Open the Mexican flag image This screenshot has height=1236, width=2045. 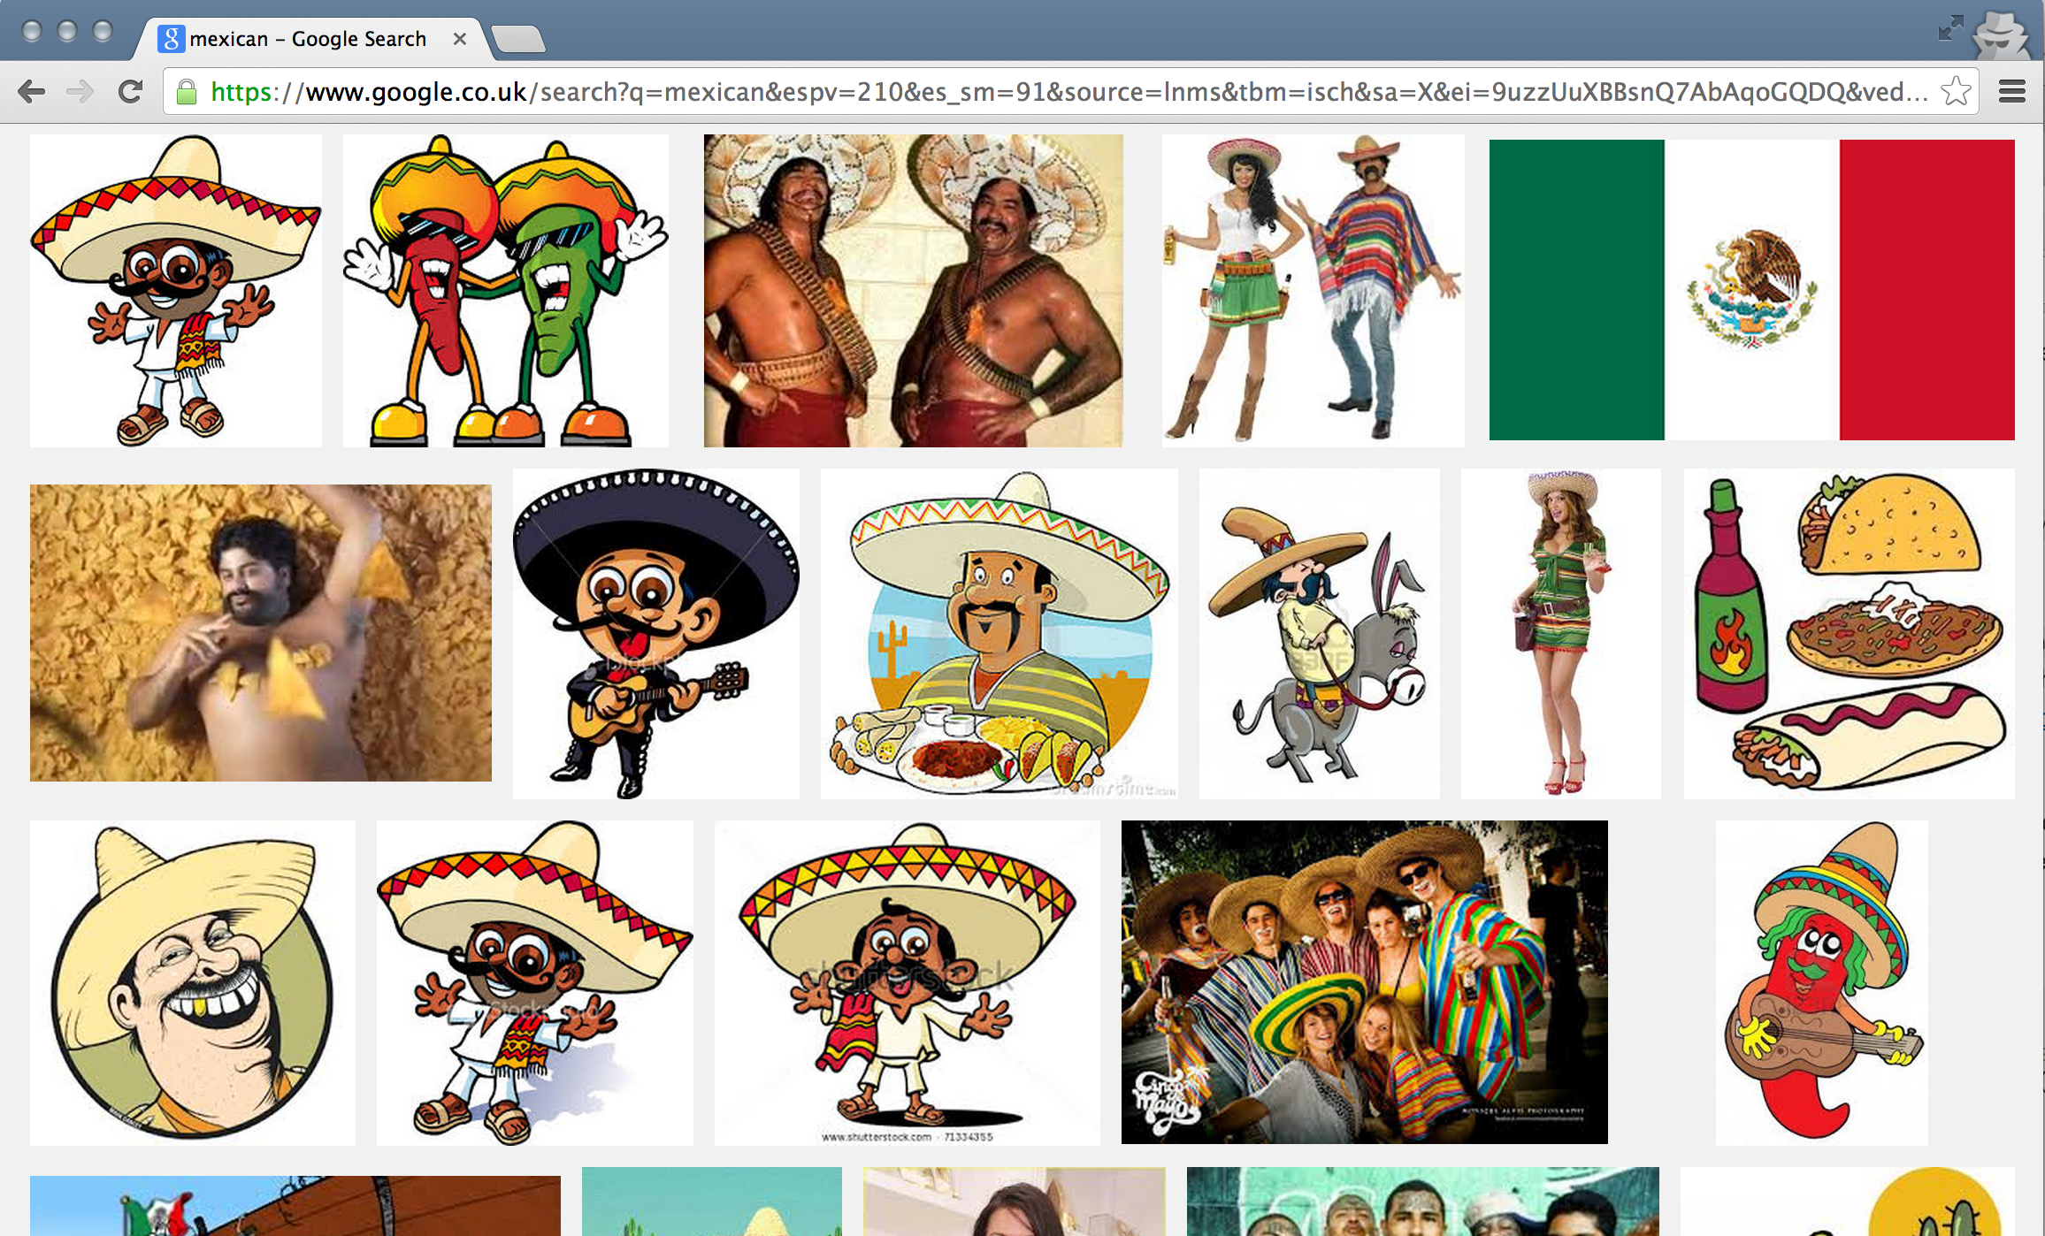pos(1751,290)
